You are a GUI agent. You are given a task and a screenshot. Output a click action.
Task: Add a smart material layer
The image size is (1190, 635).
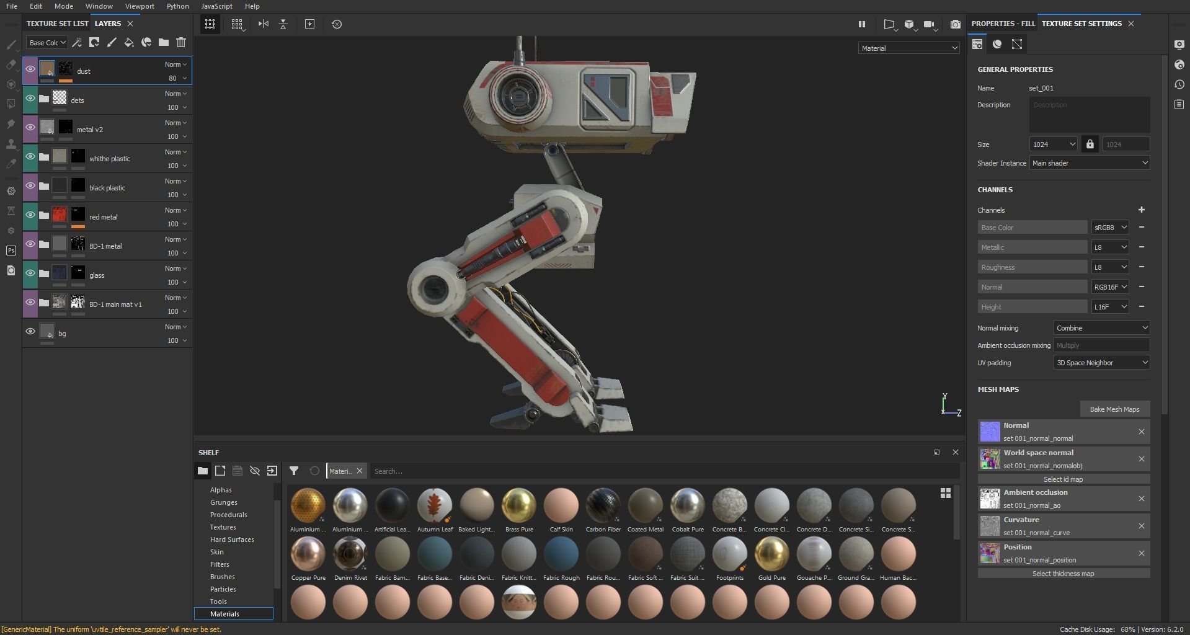(146, 42)
